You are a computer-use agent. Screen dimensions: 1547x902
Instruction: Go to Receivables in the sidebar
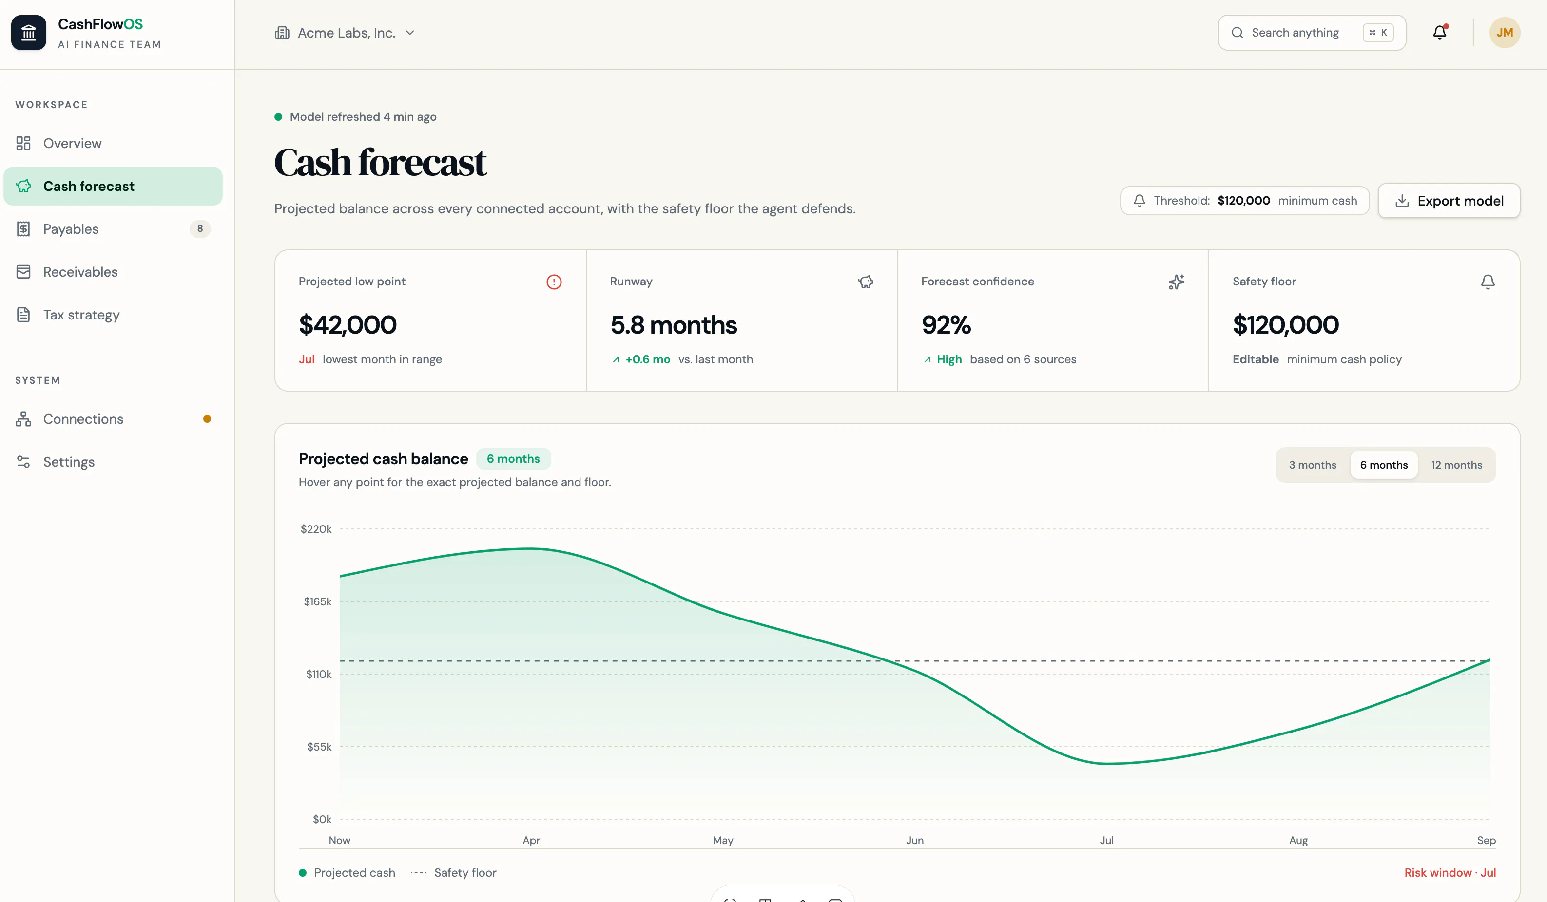click(x=113, y=272)
